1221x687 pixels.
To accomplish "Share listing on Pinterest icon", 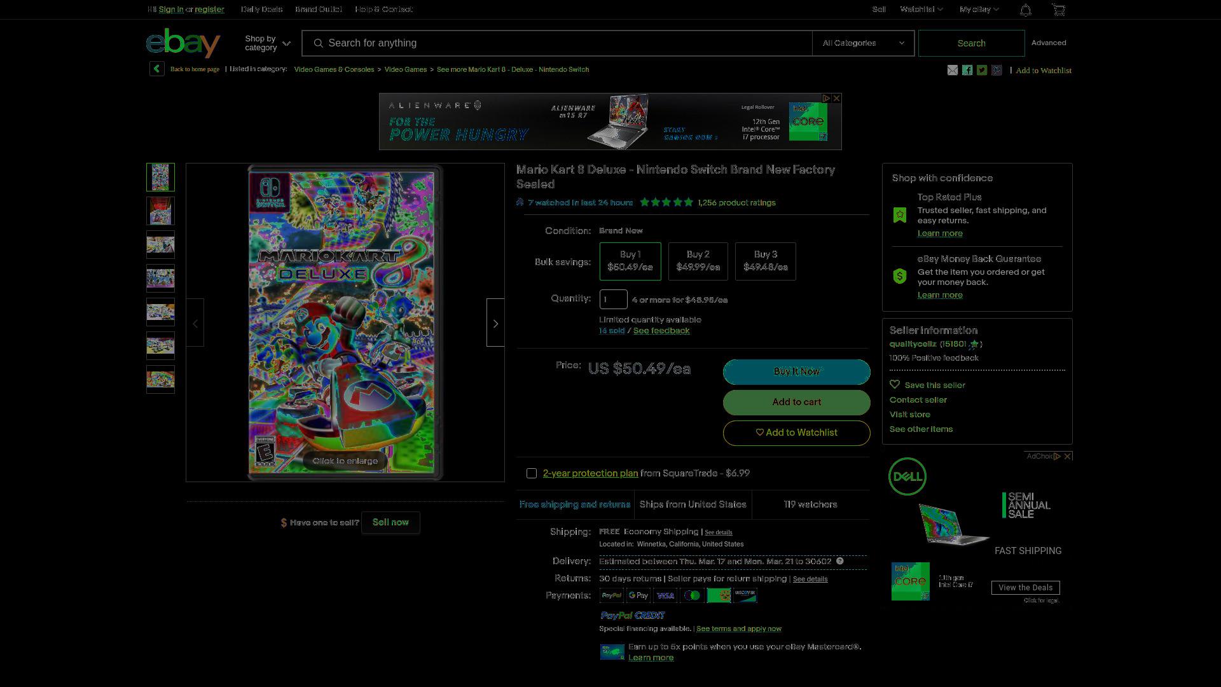I will pos(997,70).
